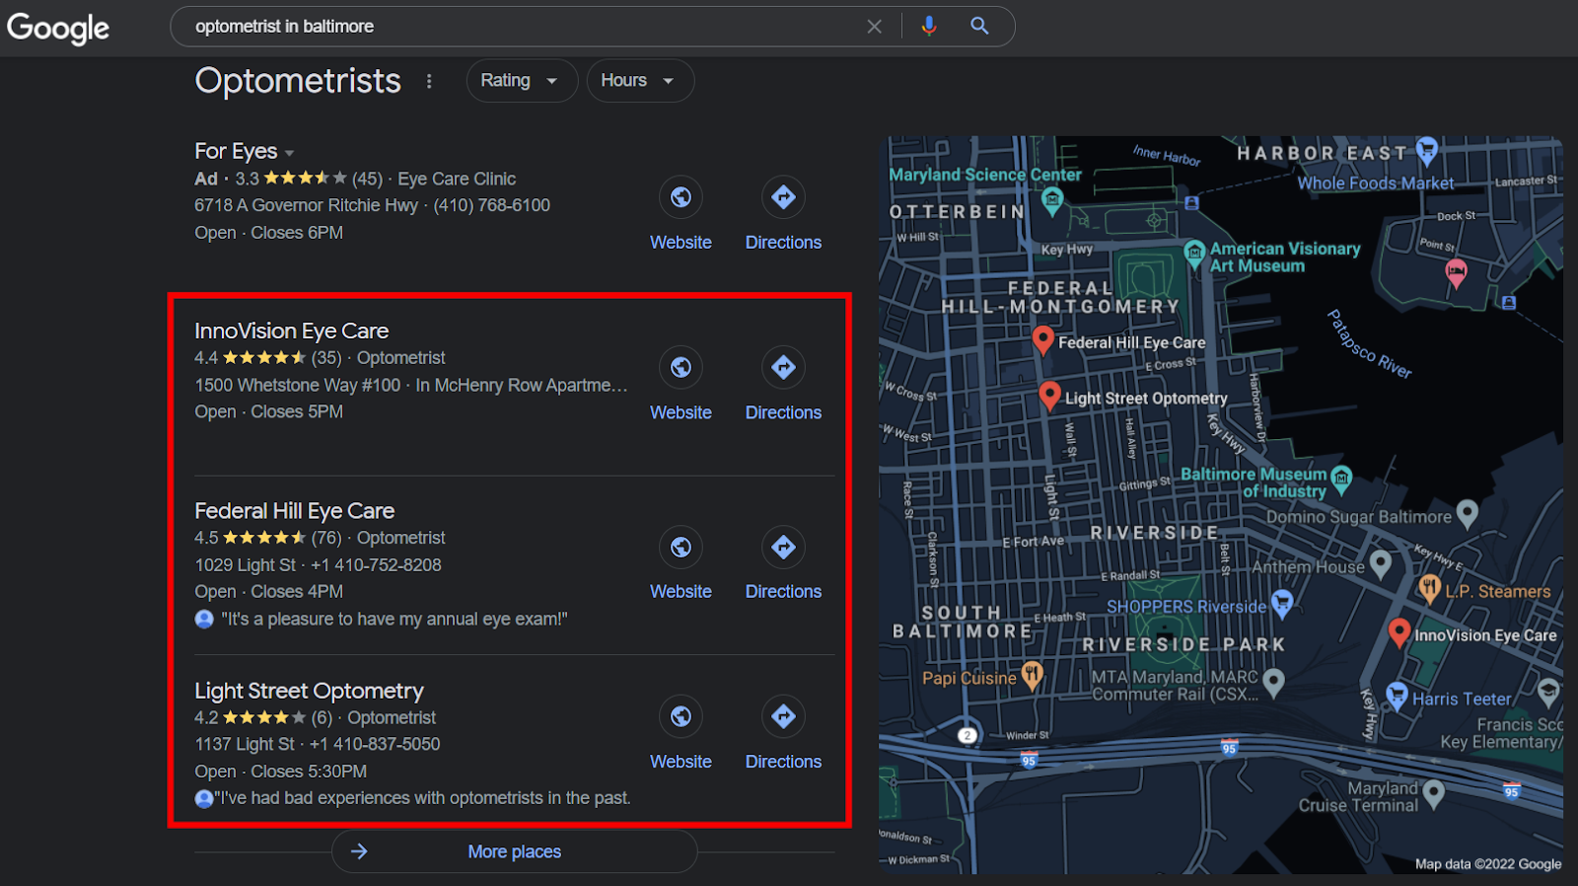The image size is (1578, 886).
Task: Click Domino Sugar Baltimore map marker
Action: tap(1468, 513)
